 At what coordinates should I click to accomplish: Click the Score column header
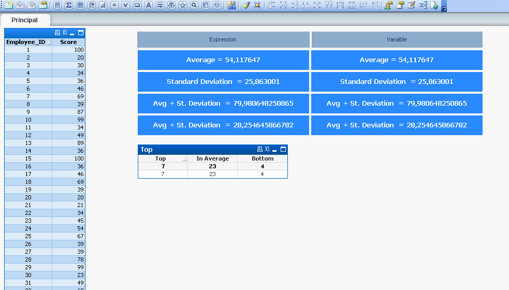pyautogui.click(x=68, y=42)
